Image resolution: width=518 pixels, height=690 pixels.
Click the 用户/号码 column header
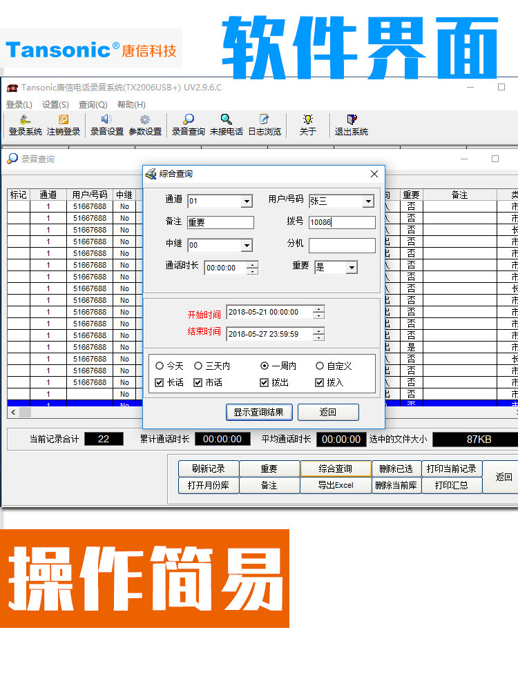90,195
